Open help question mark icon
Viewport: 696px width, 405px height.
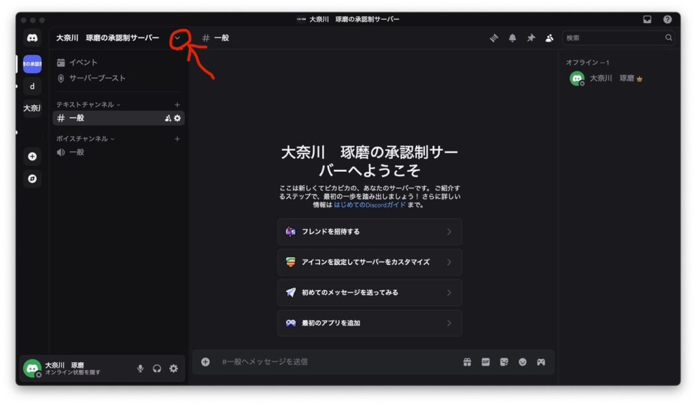pos(667,19)
